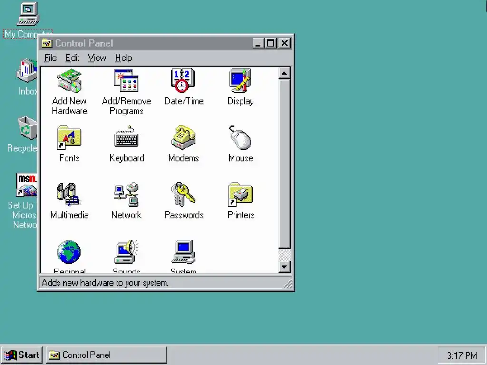Click the vertical scrollbar thumb
Image resolution: width=487 pixels, height=365 pixels.
click(284, 164)
